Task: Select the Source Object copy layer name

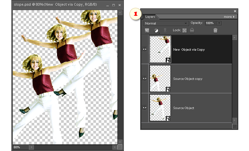Action: [188, 79]
